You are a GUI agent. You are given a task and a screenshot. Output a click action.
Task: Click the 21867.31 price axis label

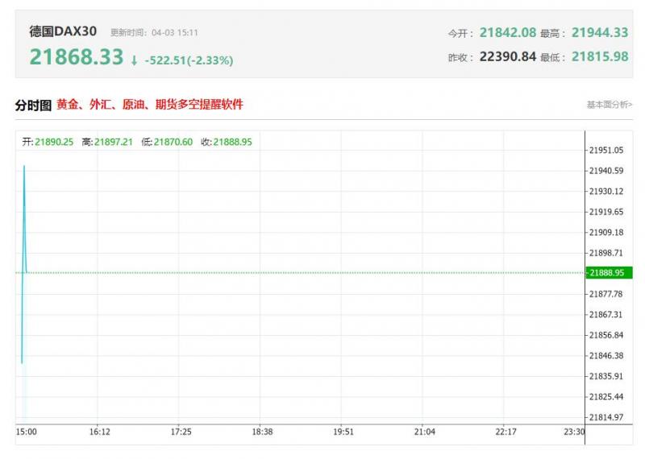[606, 315]
